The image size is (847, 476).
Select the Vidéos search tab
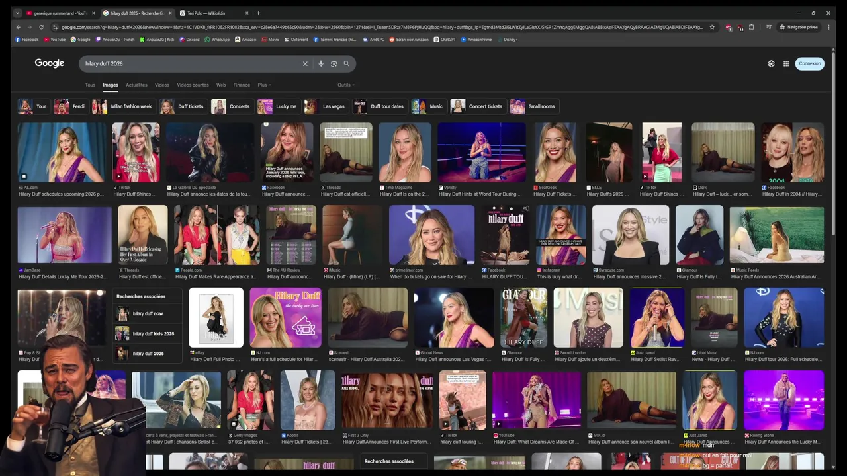[162, 85]
